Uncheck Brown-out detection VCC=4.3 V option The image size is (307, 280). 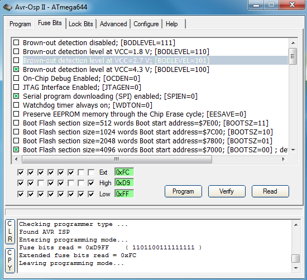click(16, 69)
